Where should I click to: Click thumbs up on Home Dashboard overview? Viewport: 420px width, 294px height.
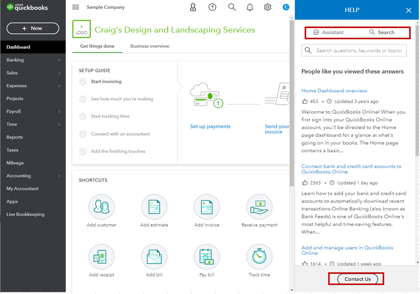point(305,101)
